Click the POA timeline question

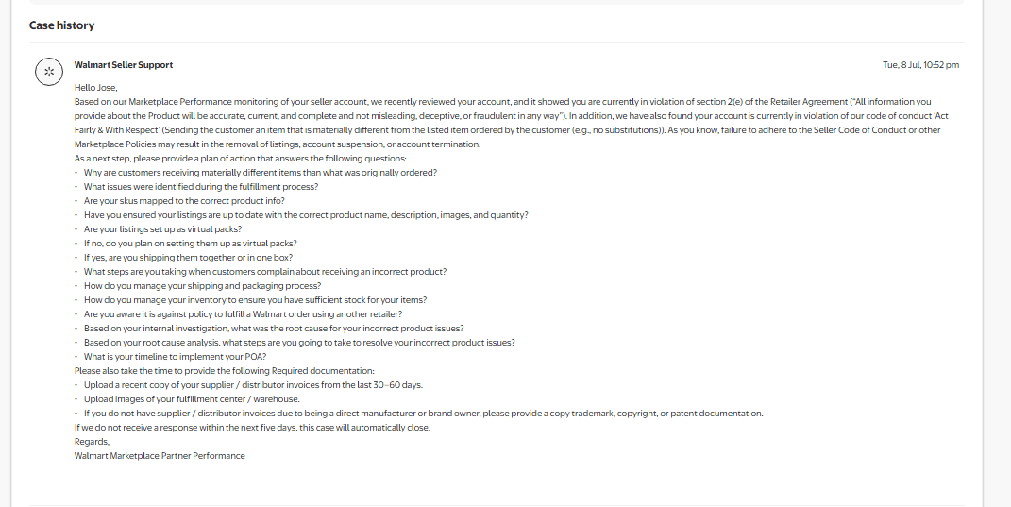(x=176, y=357)
